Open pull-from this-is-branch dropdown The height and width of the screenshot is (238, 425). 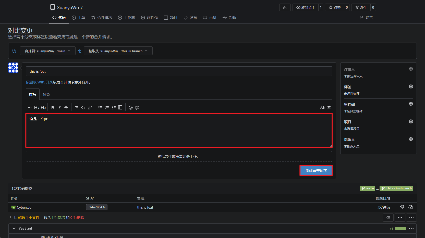[x=118, y=51]
